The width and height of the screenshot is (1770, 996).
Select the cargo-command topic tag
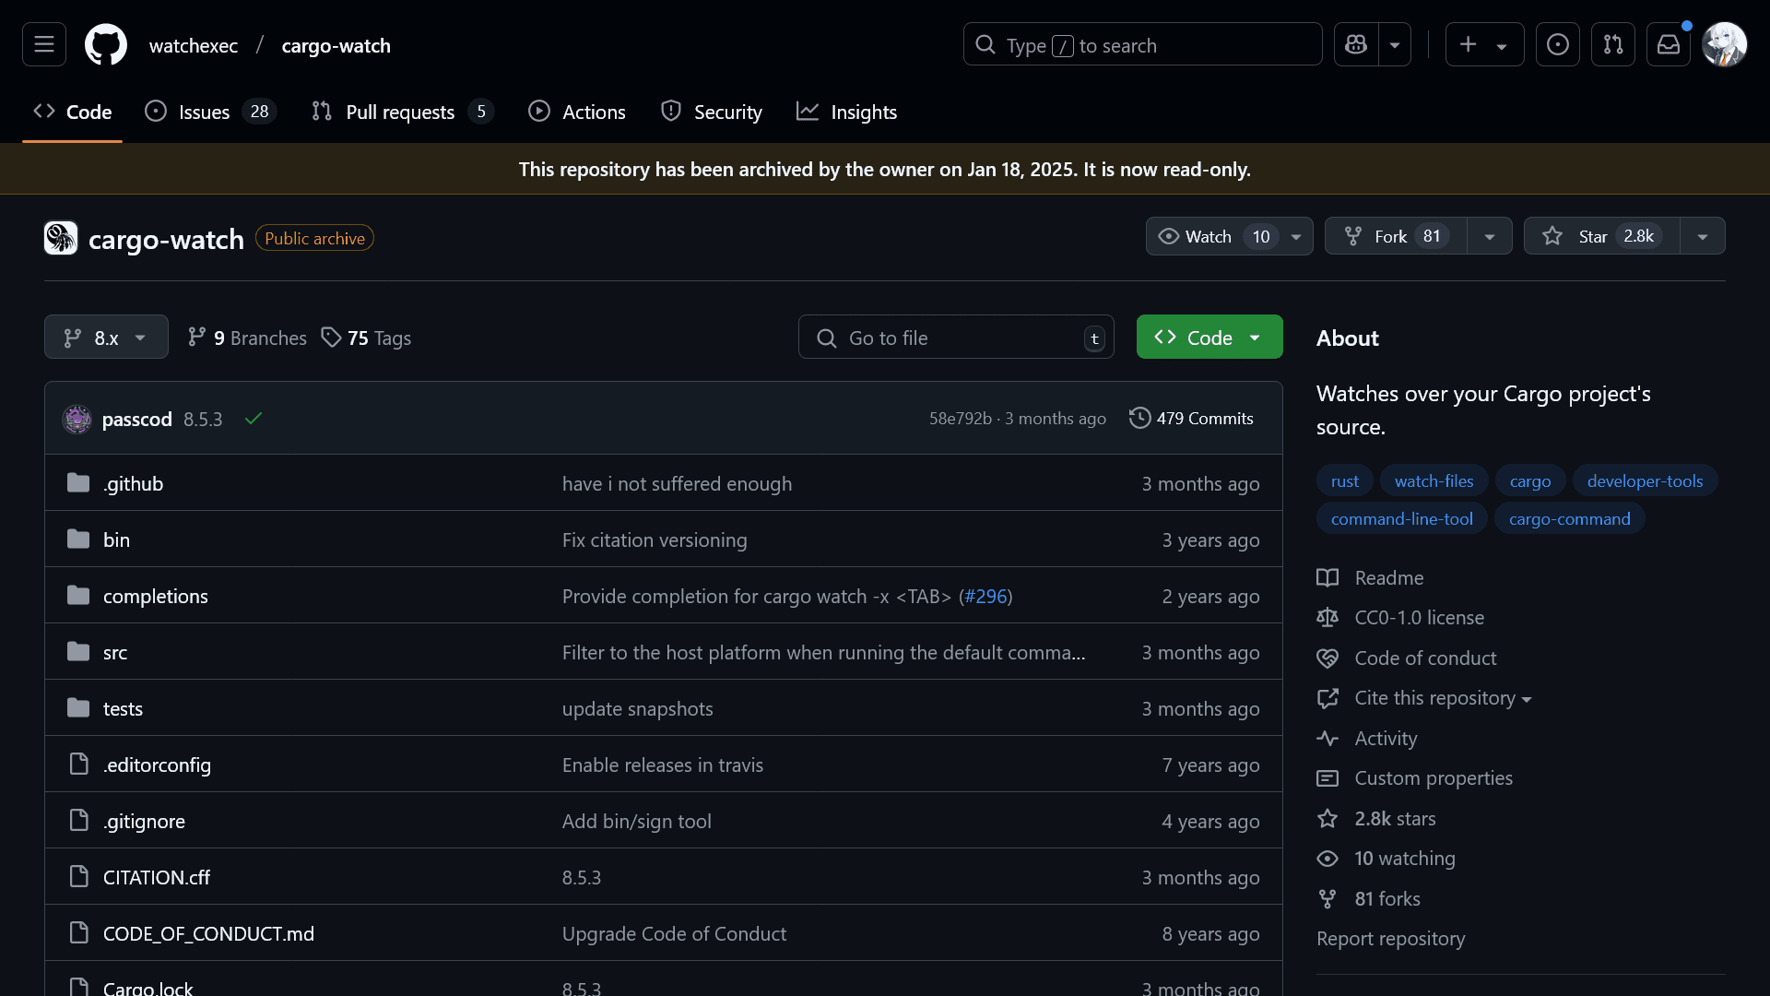tap(1569, 518)
